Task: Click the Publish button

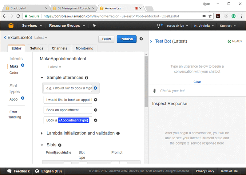Action: (127, 39)
